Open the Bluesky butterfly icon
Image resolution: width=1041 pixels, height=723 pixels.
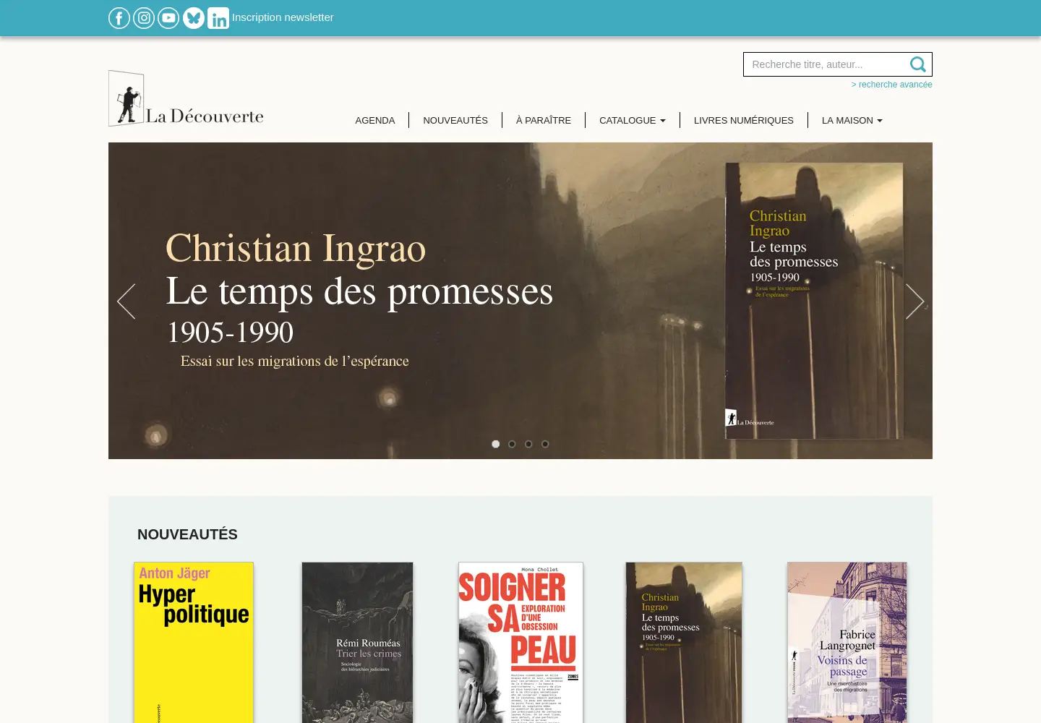194,18
